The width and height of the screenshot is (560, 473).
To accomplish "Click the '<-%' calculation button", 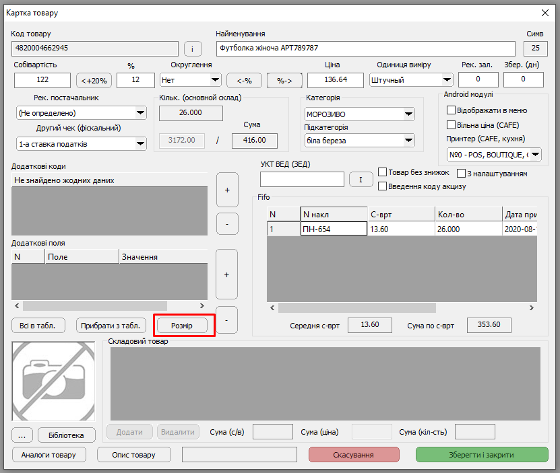I will [243, 80].
